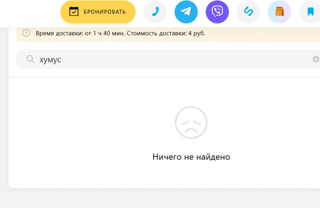The image size is (320, 208).
Task: Focus the search field containing хумус
Action: click(x=168, y=59)
